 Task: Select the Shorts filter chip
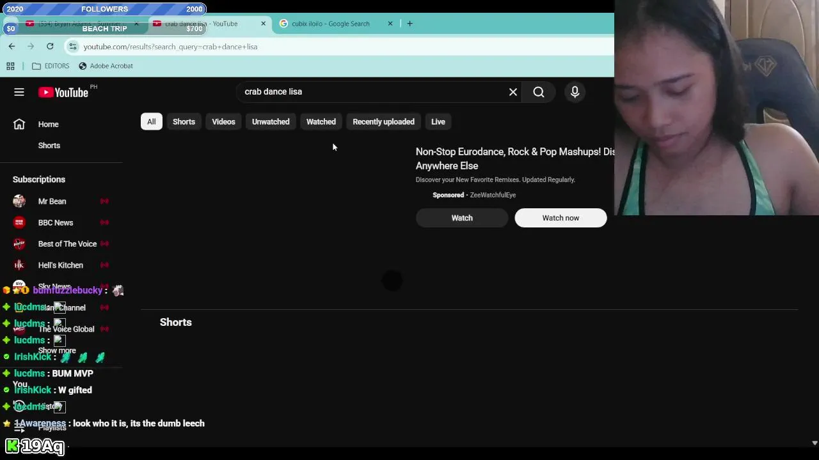point(184,121)
